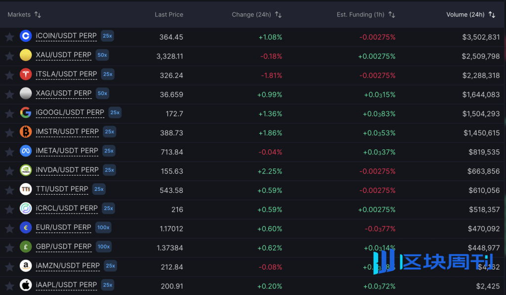506x295 pixels.
Task: Click the iAMZN Amazon logo icon
Action: pos(26,266)
